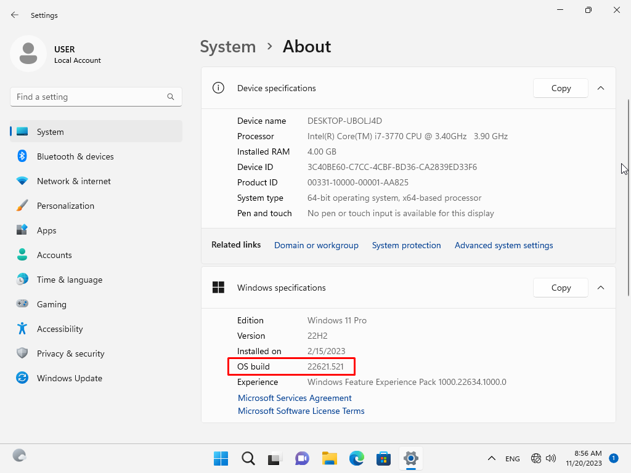Screen dimensions: 631x473
Task: Open File Explorer from taskbar
Action: [330, 458]
